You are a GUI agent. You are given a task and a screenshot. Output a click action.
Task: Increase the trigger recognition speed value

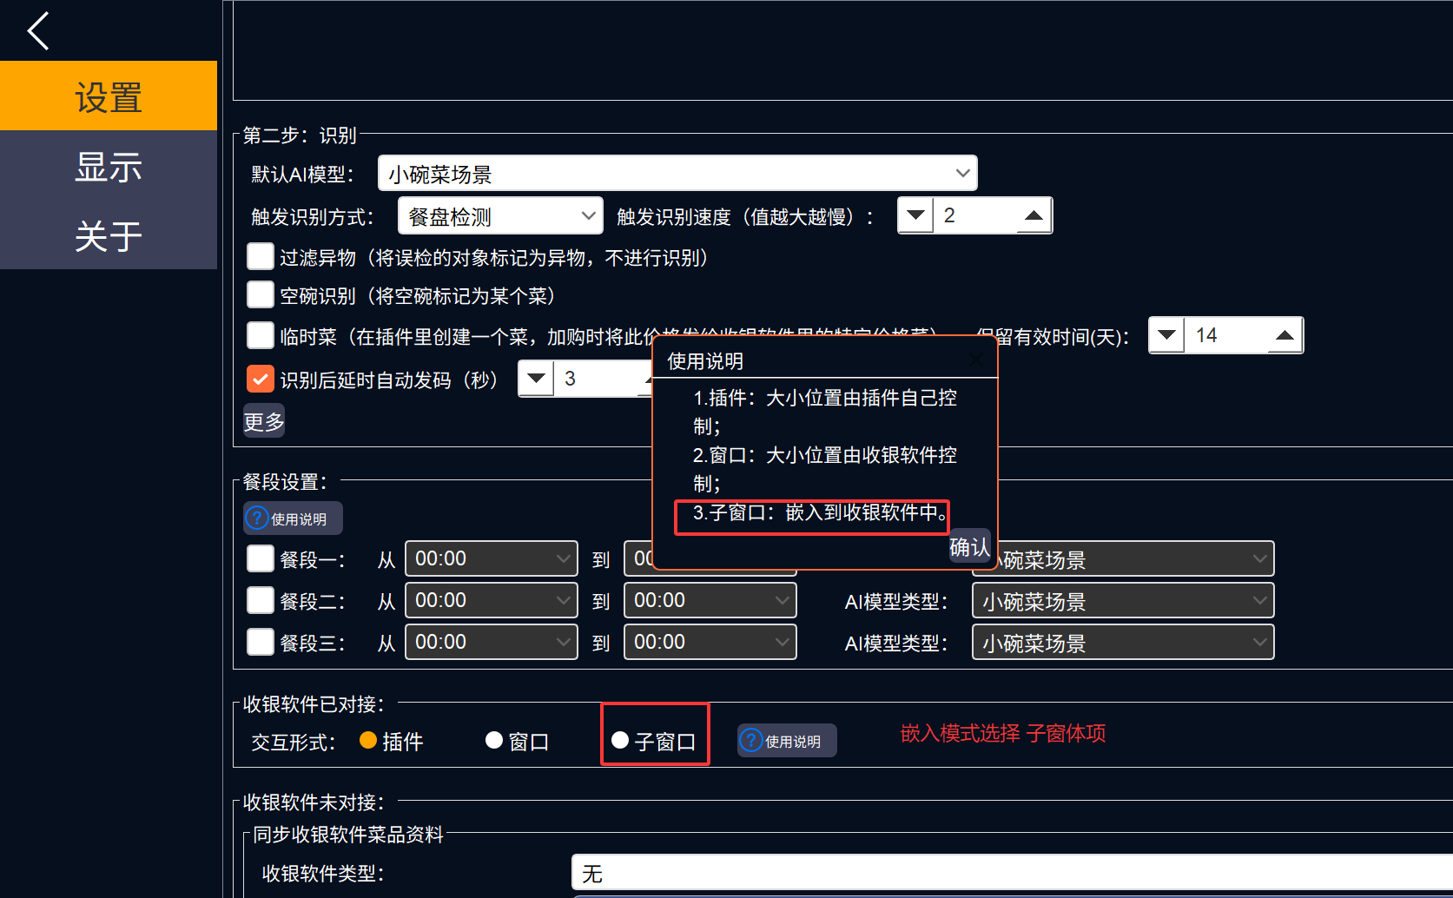[1034, 215]
